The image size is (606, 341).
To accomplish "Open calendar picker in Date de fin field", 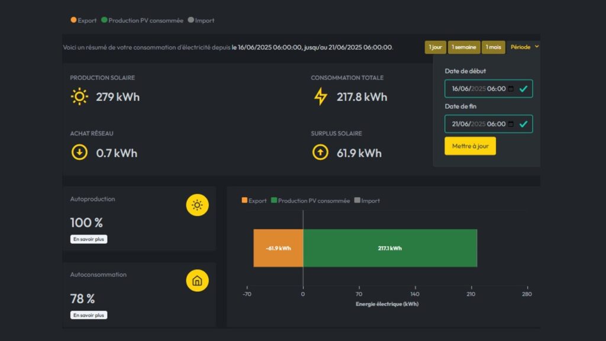I will [511, 124].
